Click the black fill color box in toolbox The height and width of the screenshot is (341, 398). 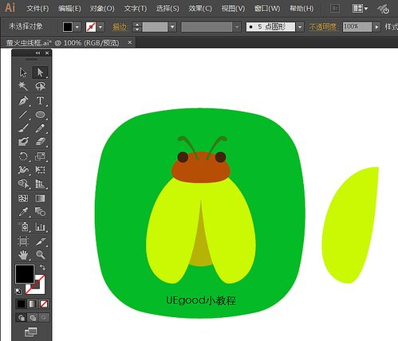(x=25, y=274)
